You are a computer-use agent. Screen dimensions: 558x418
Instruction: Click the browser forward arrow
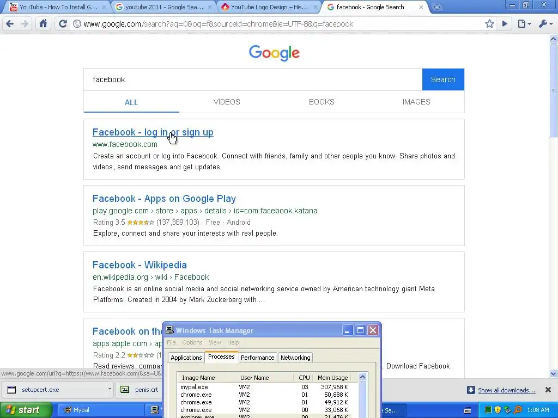click(25, 24)
